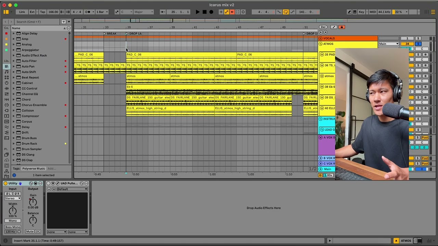Toggle ATMOS track activator 34
Image resolution: width=438 pixels, height=246 pixels.
click(x=407, y=44)
